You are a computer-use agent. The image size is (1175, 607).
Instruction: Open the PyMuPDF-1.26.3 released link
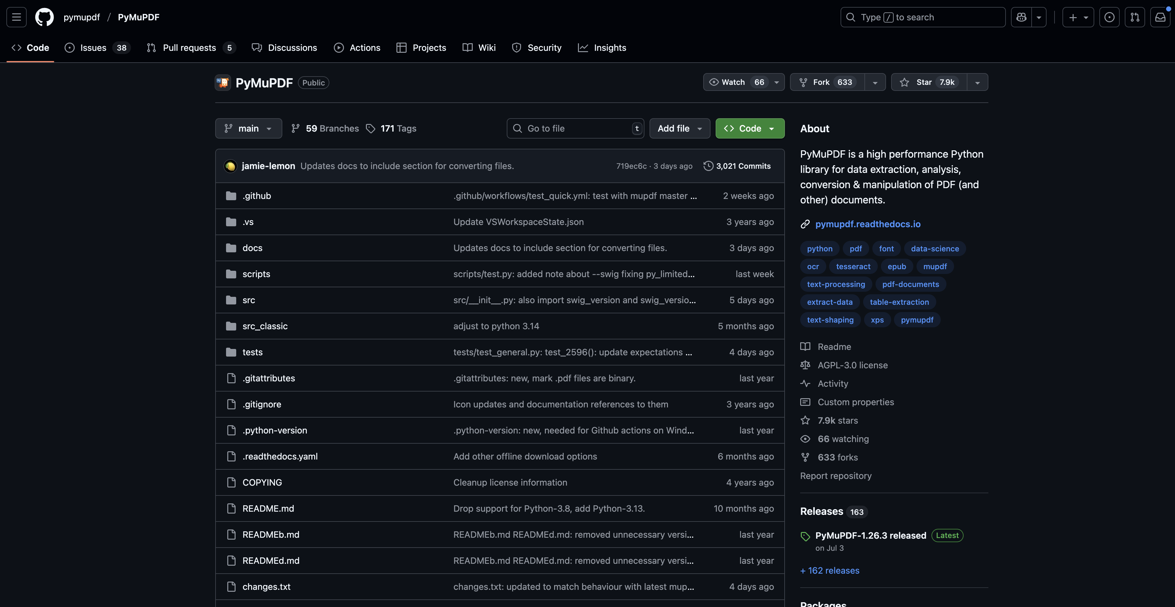coord(871,535)
